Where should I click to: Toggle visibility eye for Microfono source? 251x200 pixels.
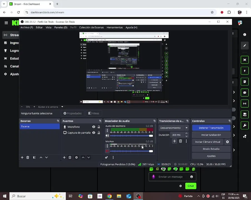[x=94, y=127]
